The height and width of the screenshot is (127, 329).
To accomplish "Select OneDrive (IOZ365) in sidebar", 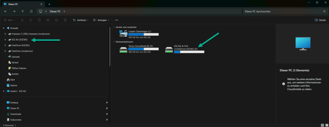I will 19,45.
